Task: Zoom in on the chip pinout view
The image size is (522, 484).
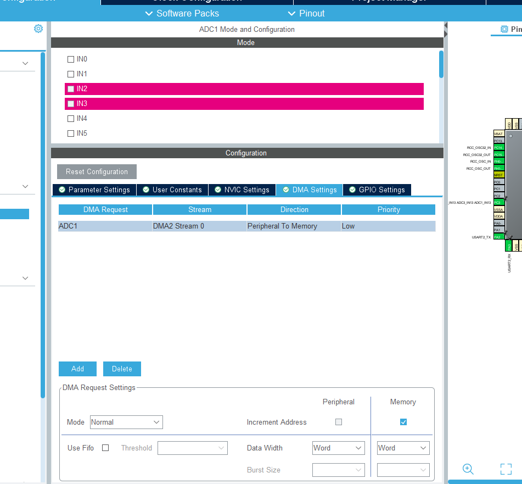Action: [468, 469]
